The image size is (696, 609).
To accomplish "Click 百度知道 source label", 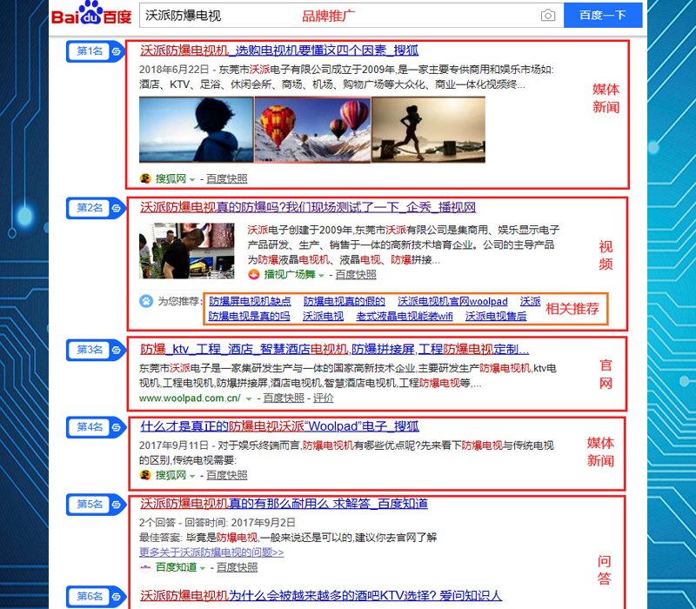I will (x=176, y=567).
